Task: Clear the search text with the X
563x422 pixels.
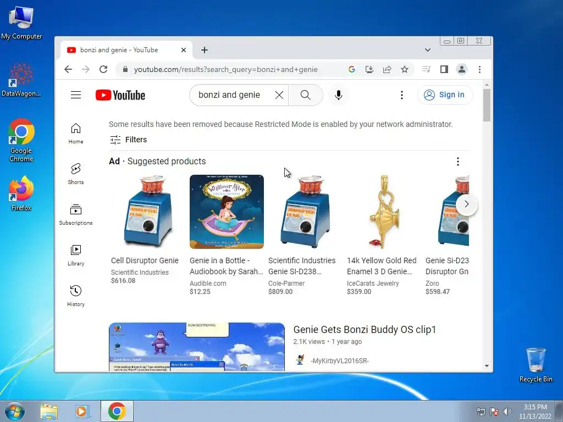Action: click(x=279, y=95)
